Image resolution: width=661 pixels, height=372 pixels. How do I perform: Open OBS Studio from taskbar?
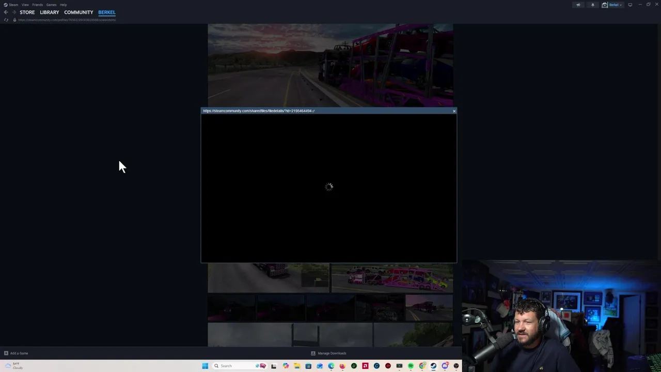point(456,366)
